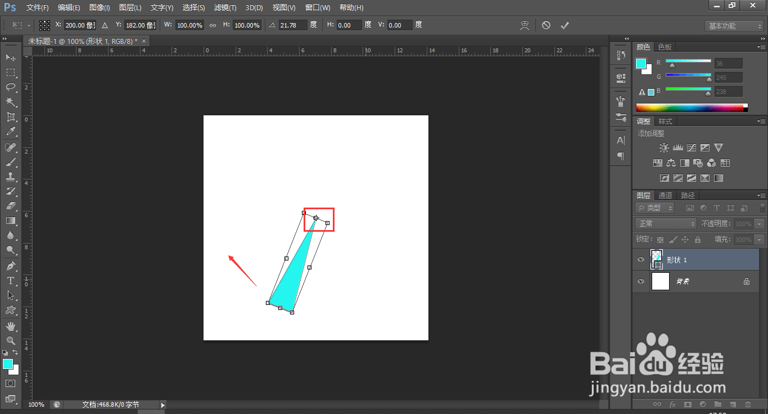Switch to 色板 tab
Screen dimensions: 768x414
665,47
